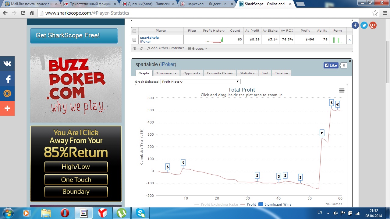The image size is (390, 219).
Task: Close the spartakole details panel
Action: click(350, 61)
